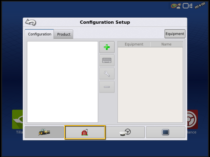The height and width of the screenshot is (157, 210).
Task: Check field and satellite status icon
Action: [176, 6]
